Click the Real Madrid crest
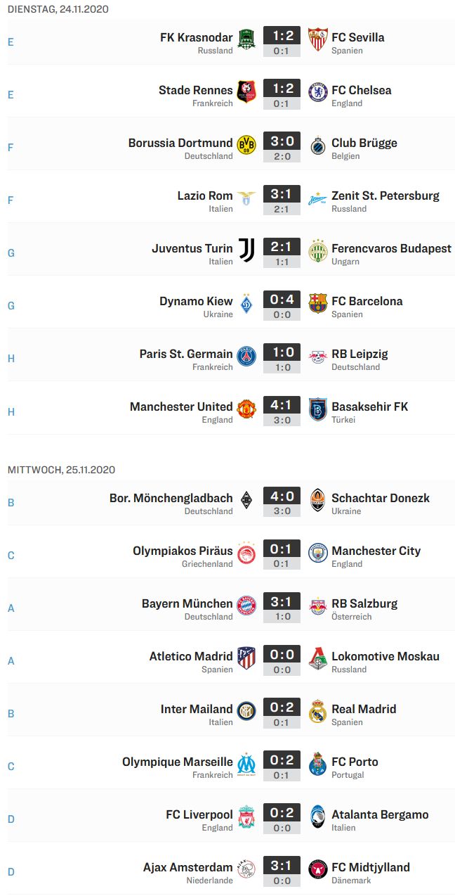This screenshot has width=455, height=896. [x=318, y=710]
